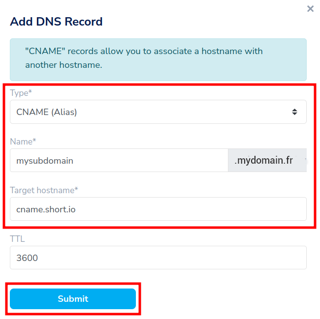Open the Type dropdown showing CNAME (Alias)
Image resolution: width=320 pixels, height=319 pixels.
pos(158,112)
